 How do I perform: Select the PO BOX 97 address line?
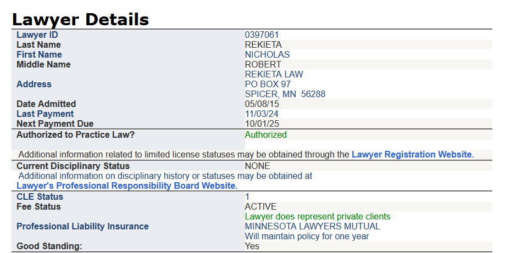pyautogui.click(x=268, y=84)
